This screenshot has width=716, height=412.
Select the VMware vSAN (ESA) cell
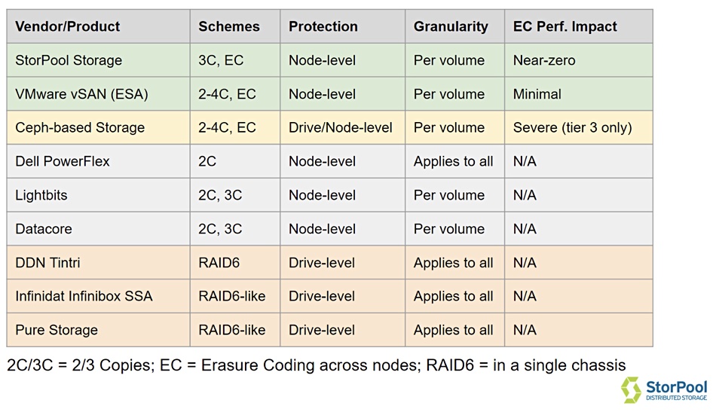(98, 94)
